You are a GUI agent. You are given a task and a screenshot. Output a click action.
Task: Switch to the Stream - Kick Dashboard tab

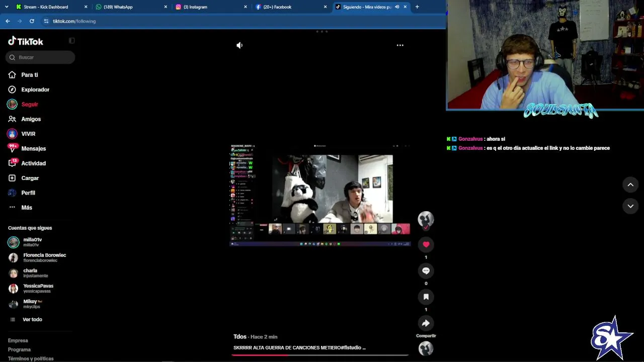46,7
